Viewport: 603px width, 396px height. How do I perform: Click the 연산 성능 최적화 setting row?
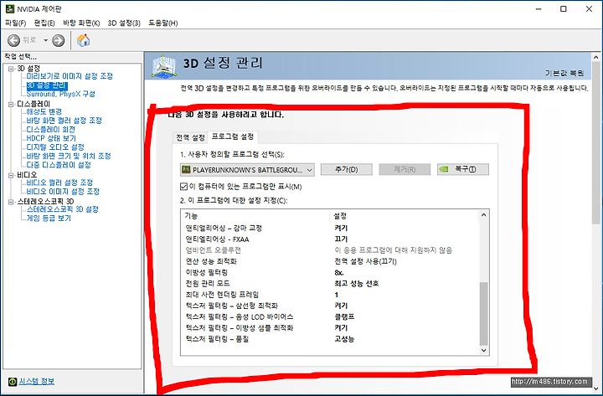point(330,261)
